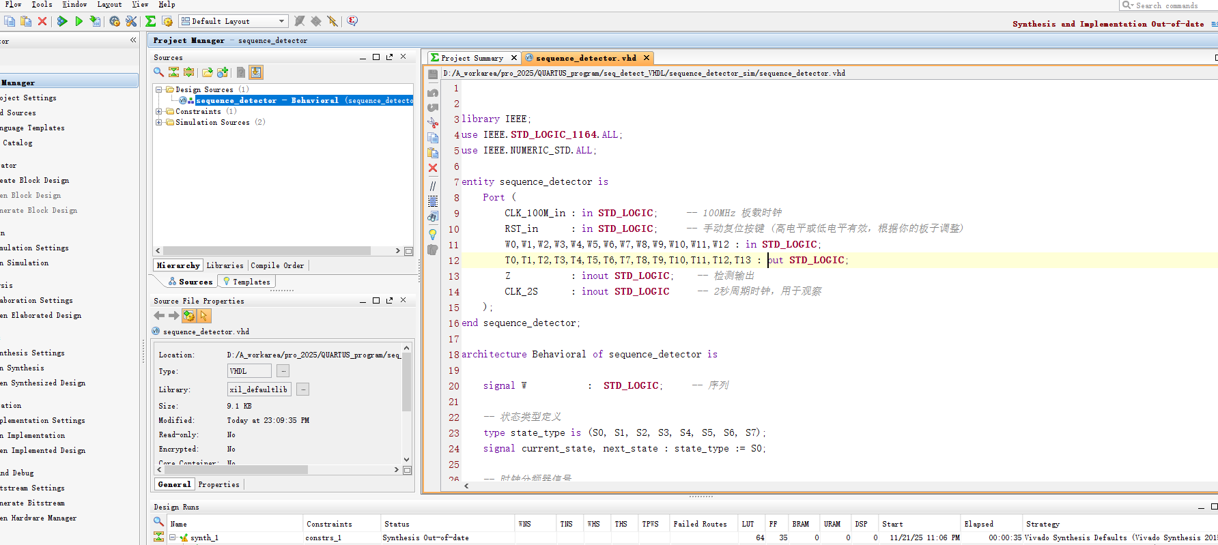Click the browse button next to Library xil_defaultlib

coord(302,389)
